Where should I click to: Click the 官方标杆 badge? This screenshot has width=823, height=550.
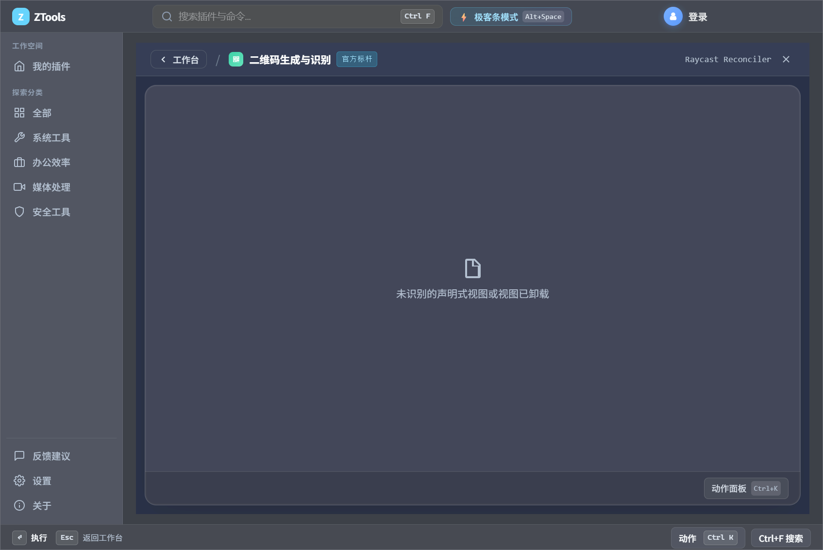point(357,59)
